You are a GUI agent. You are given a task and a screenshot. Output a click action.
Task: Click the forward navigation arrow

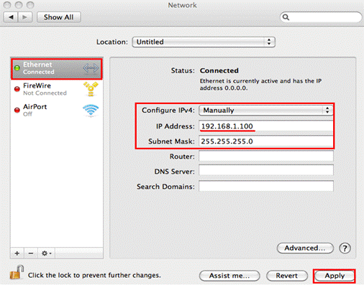tap(25, 17)
